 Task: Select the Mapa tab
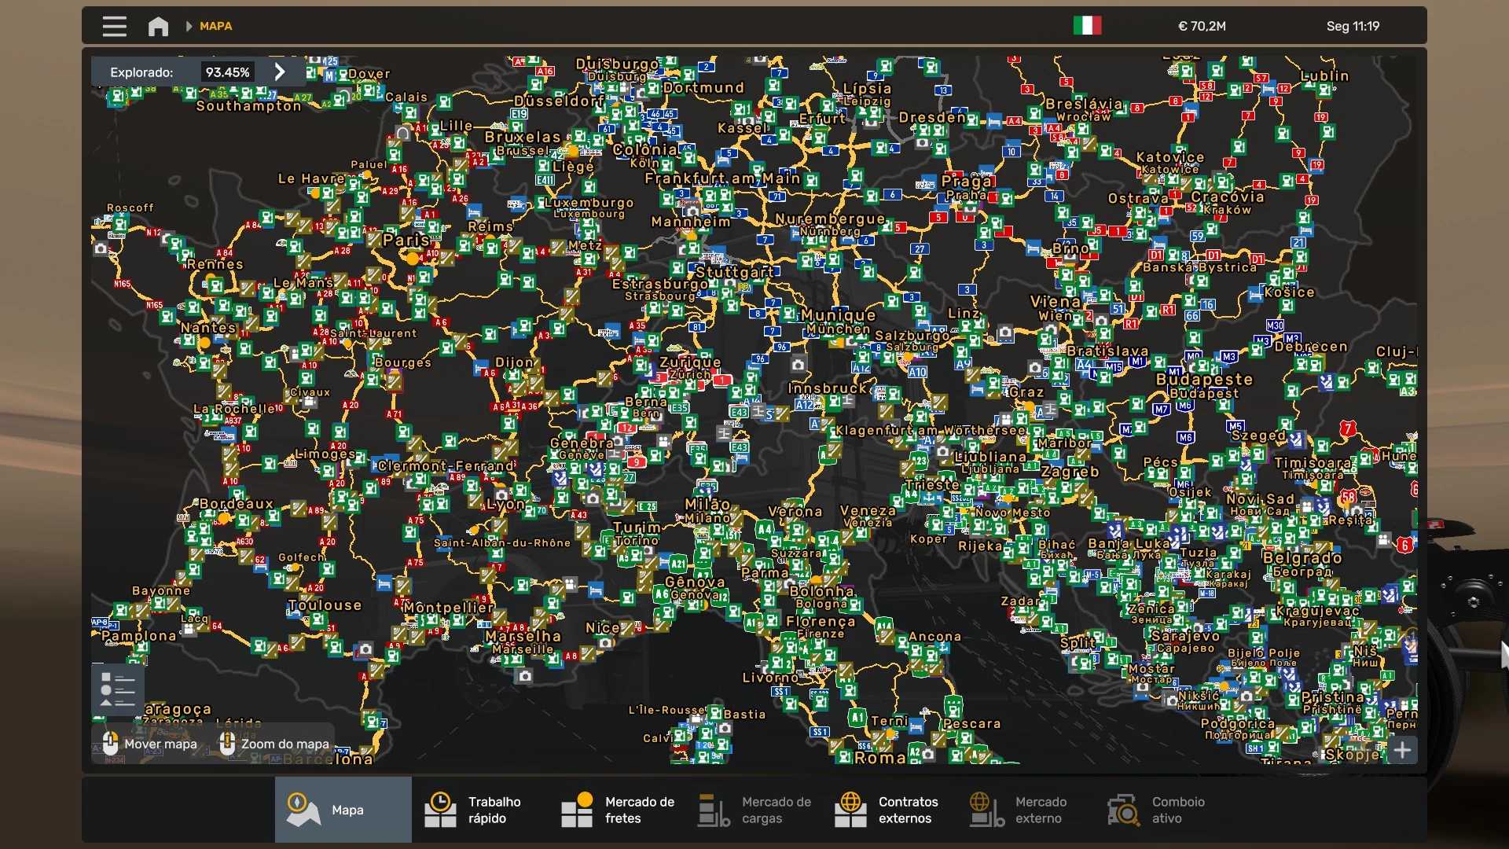[x=343, y=810]
